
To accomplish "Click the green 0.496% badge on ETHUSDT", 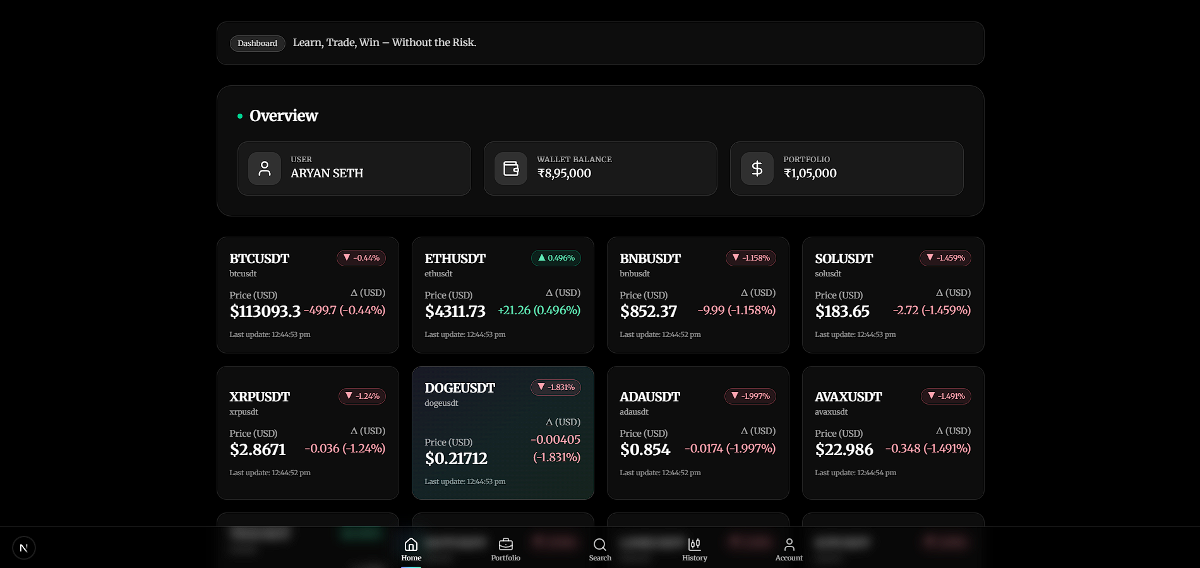I will pos(555,258).
